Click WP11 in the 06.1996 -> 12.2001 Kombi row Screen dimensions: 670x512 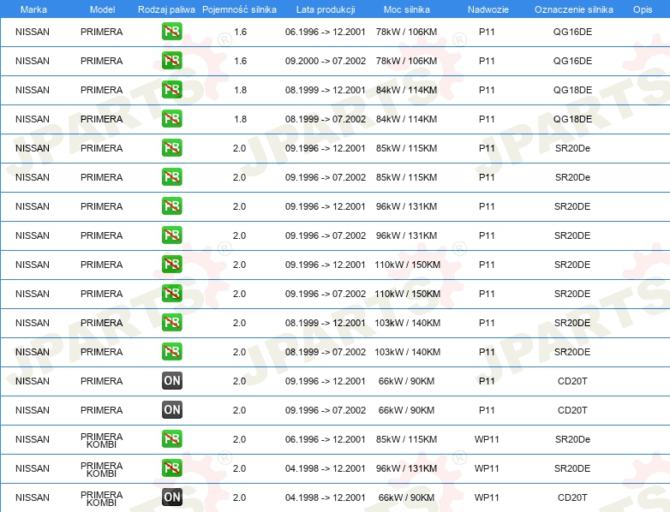487,439
